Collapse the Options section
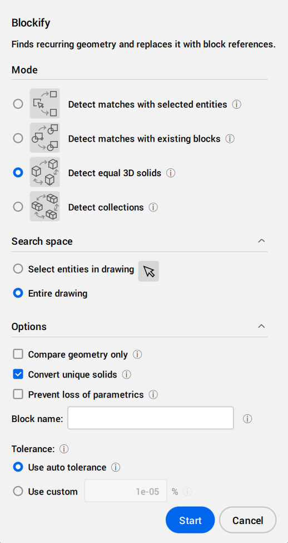The width and height of the screenshot is (288, 543). 261,326
